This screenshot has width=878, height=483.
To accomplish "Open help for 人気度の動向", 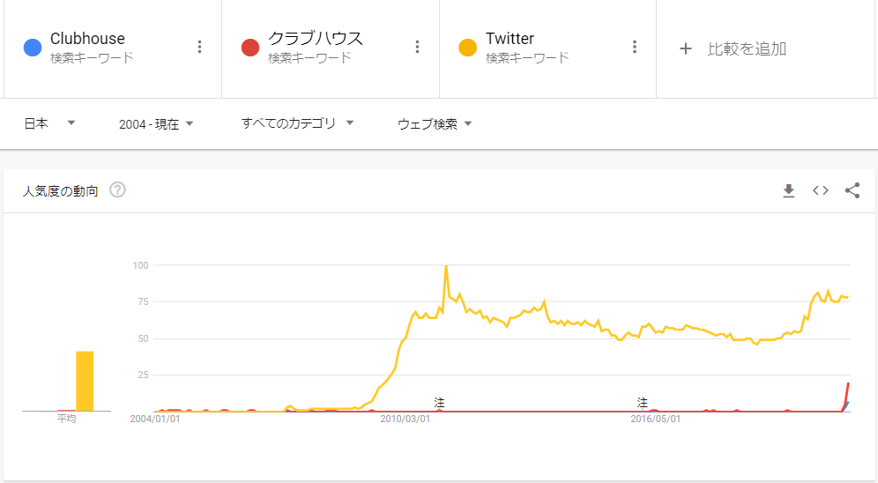I will [117, 189].
